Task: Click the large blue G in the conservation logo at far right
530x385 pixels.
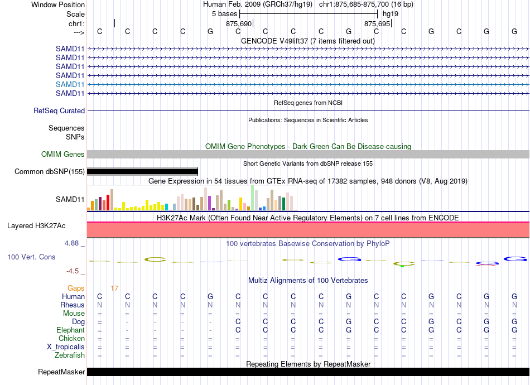Action: 515,259
